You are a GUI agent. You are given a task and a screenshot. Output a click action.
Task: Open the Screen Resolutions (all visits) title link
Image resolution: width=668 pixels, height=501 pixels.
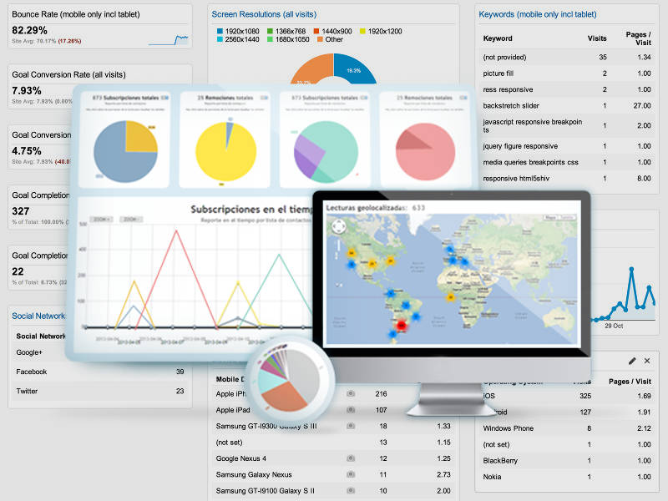coord(264,14)
